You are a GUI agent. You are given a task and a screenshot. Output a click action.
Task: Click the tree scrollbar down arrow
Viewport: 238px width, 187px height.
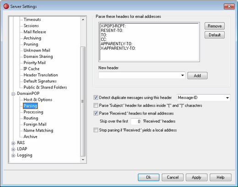(x=83, y=160)
